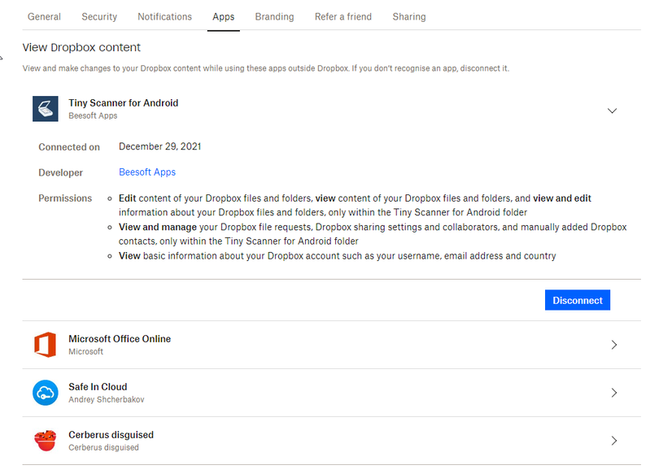Go to the Notifications tab
Image resolution: width=650 pixels, height=474 pixels.
point(164,16)
